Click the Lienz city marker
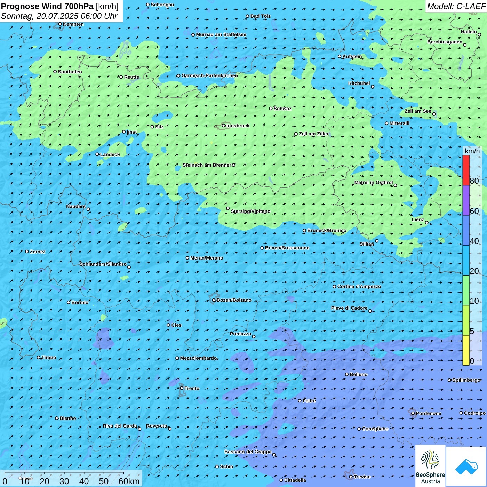This screenshot has width=487, height=487. (x=427, y=223)
